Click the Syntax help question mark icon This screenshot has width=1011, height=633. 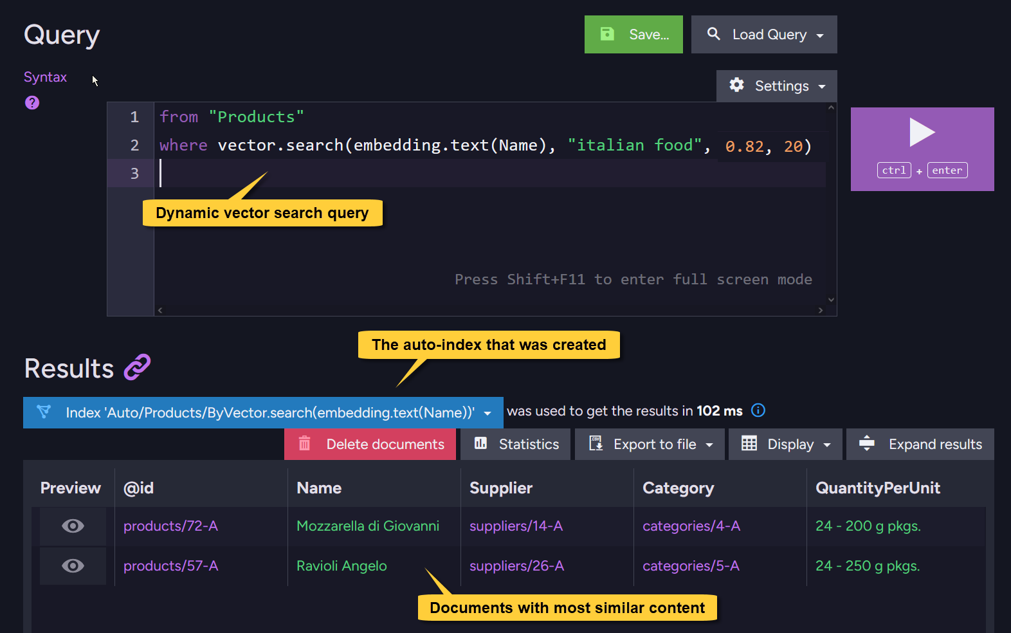click(32, 102)
